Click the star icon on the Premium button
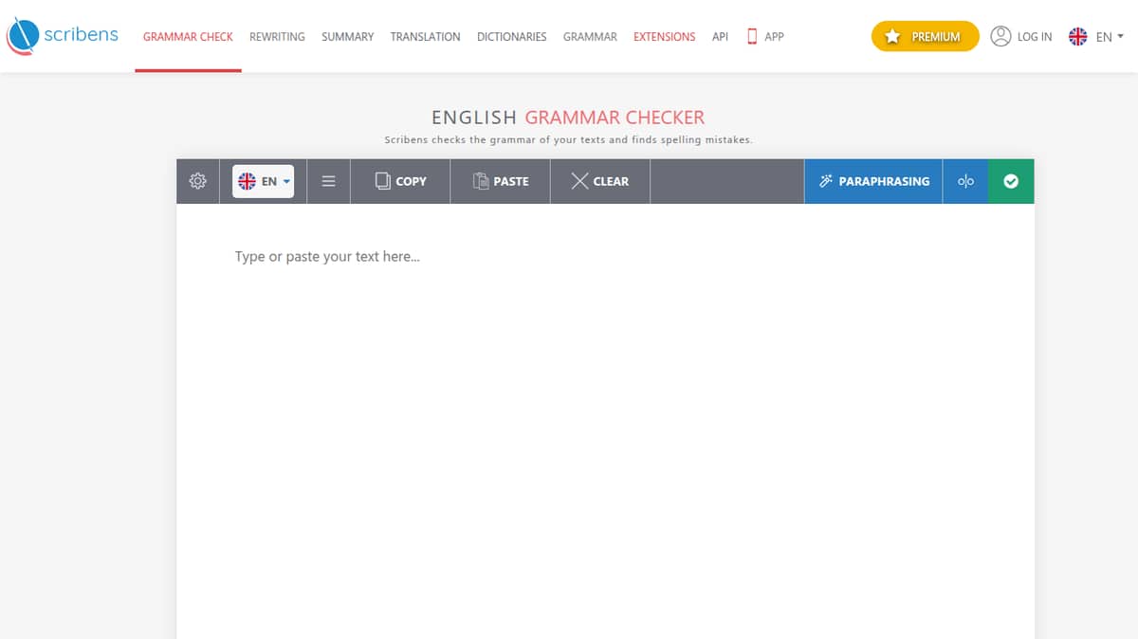Viewport: 1138px width, 639px height. click(892, 36)
